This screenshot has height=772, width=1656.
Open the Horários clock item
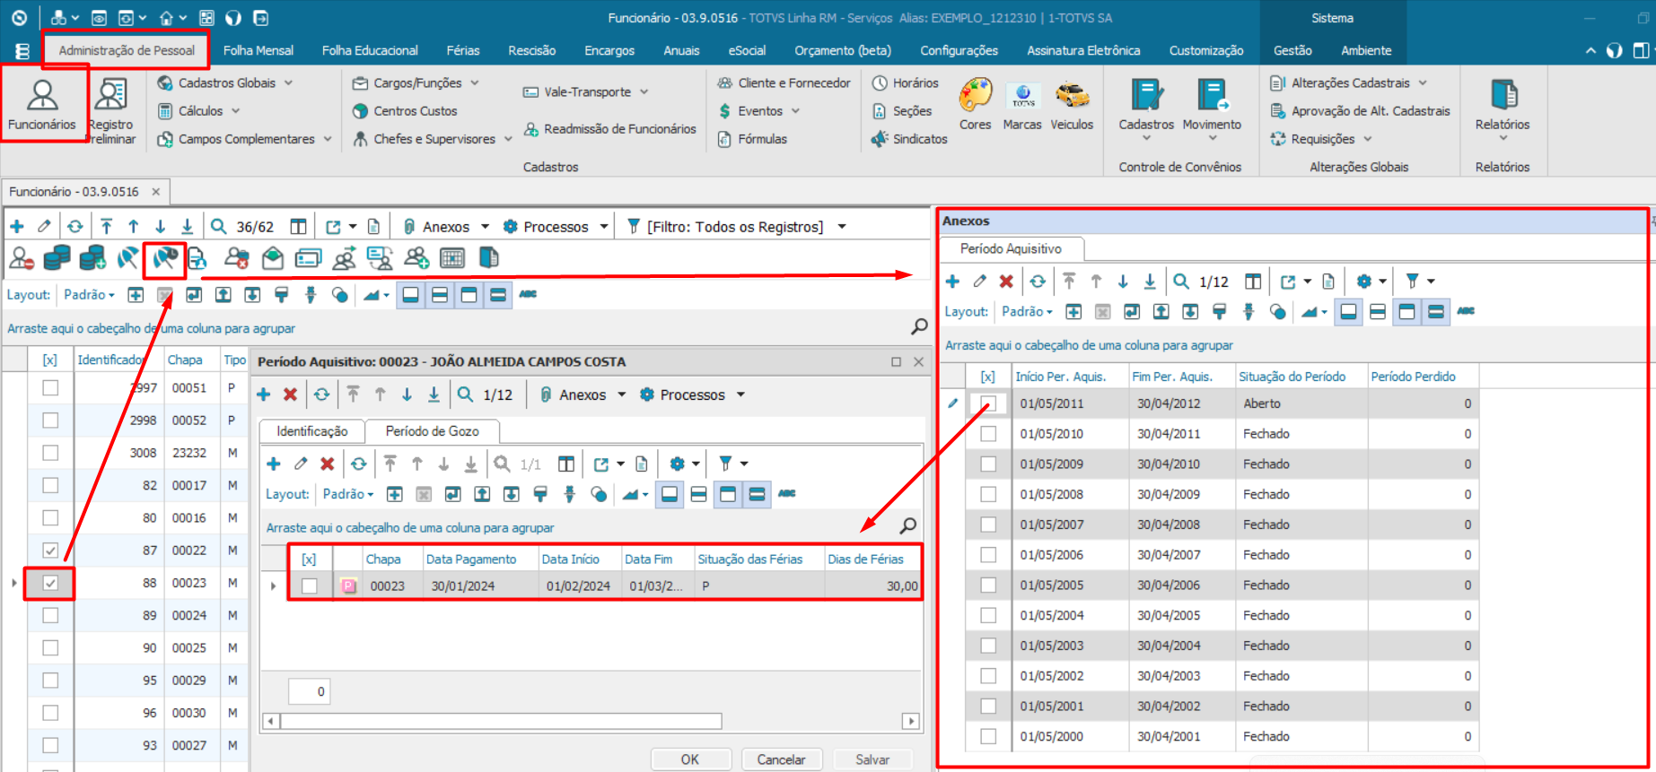906,82
